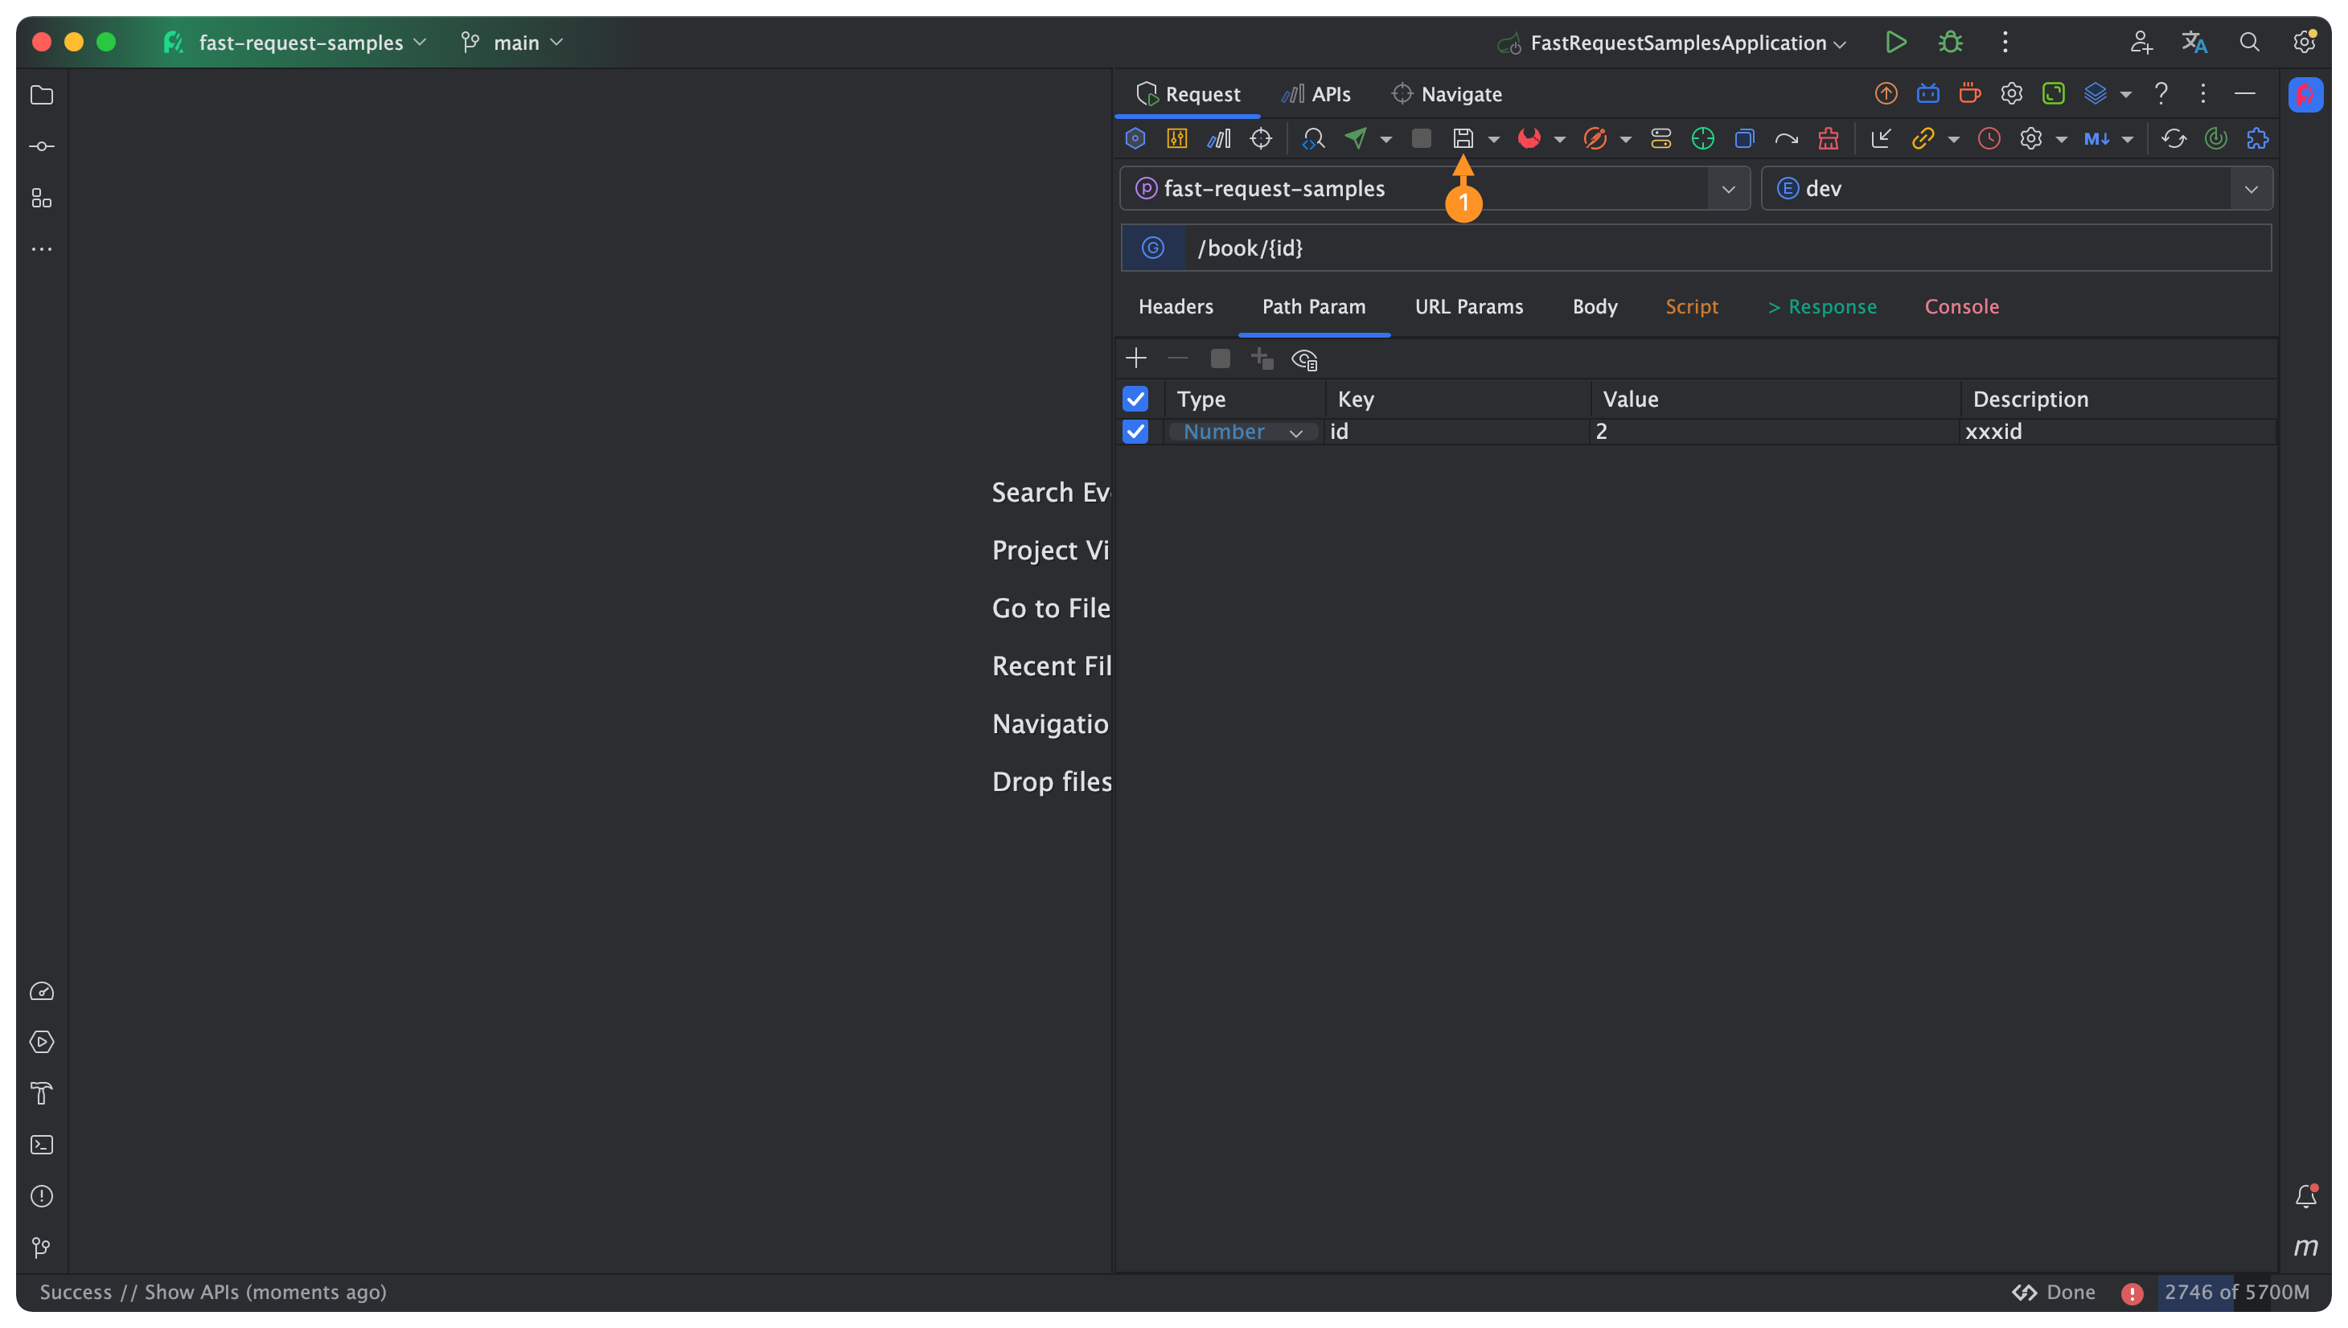2348x1328 pixels.
Task: Open the Number type dropdown for id
Action: coord(1296,432)
